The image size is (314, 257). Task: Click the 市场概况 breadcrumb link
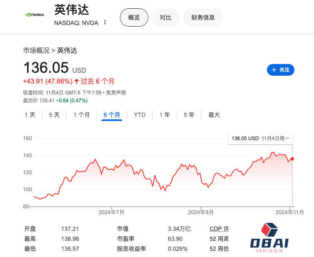click(36, 51)
